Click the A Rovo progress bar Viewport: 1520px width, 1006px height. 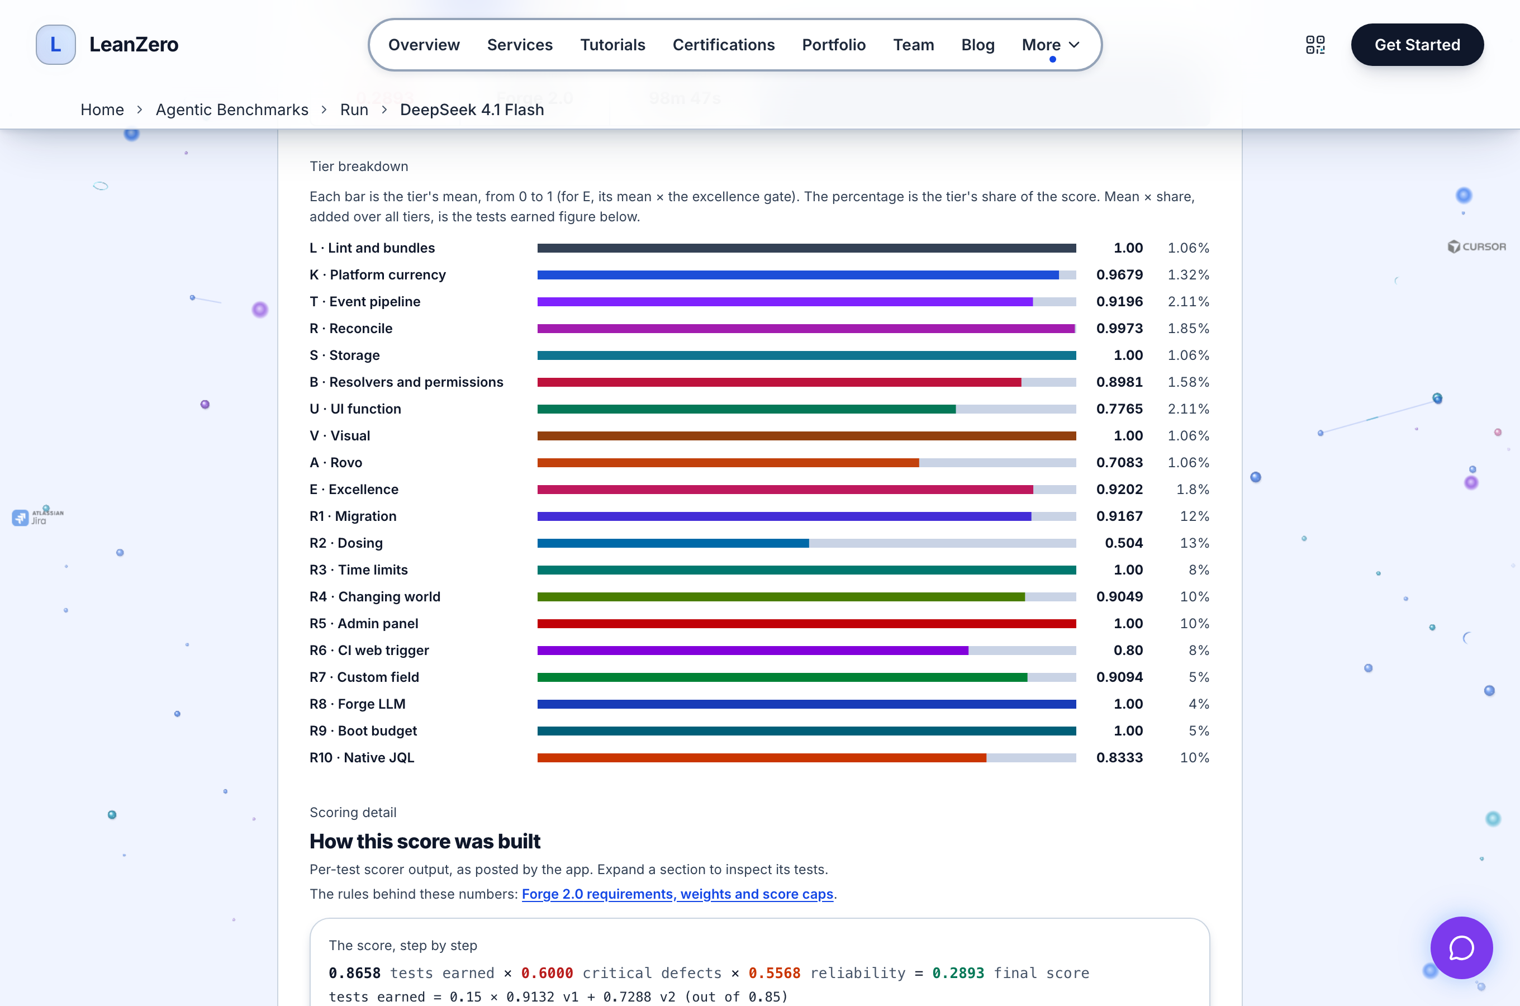click(806, 463)
